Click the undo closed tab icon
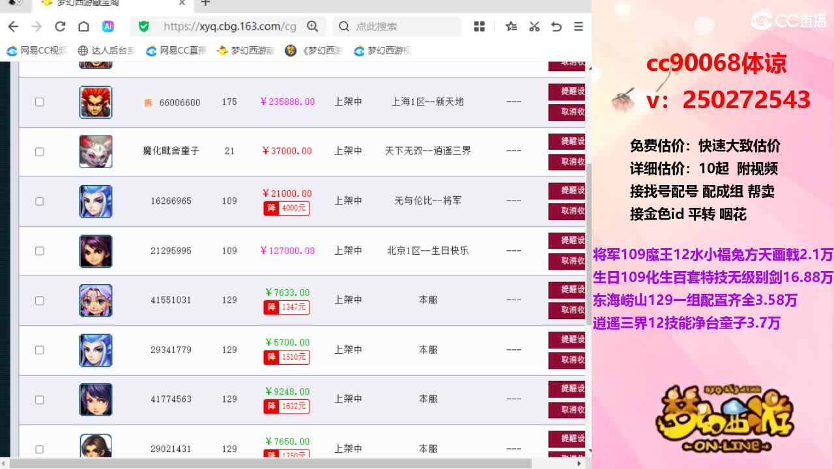The width and height of the screenshot is (834, 469). tap(556, 27)
